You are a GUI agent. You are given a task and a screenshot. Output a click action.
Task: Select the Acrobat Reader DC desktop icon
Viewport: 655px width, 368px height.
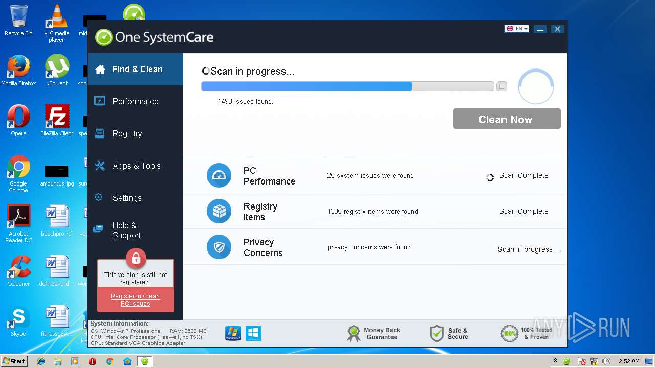click(x=18, y=224)
